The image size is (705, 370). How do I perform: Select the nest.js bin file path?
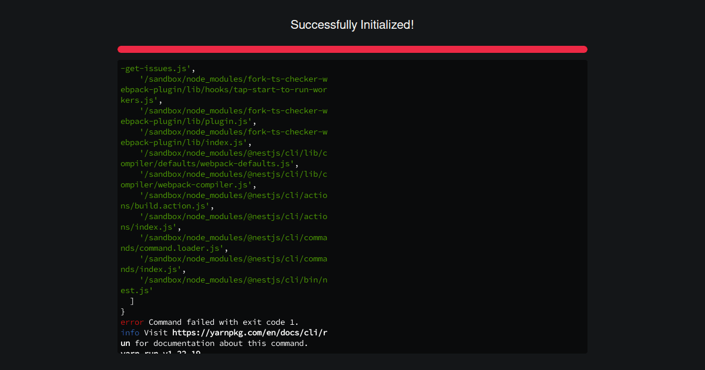point(232,280)
